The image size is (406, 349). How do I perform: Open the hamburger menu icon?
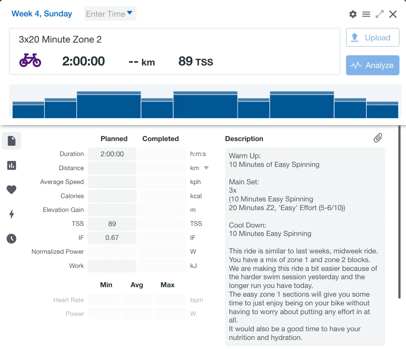[366, 14]
